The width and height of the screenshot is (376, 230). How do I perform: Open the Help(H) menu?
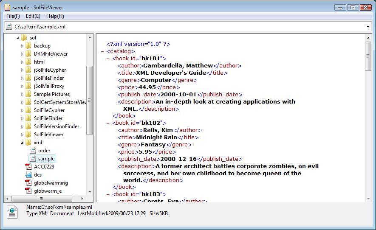[x=55, y=16]
